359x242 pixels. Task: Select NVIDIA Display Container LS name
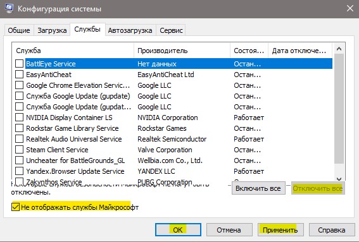69,118
